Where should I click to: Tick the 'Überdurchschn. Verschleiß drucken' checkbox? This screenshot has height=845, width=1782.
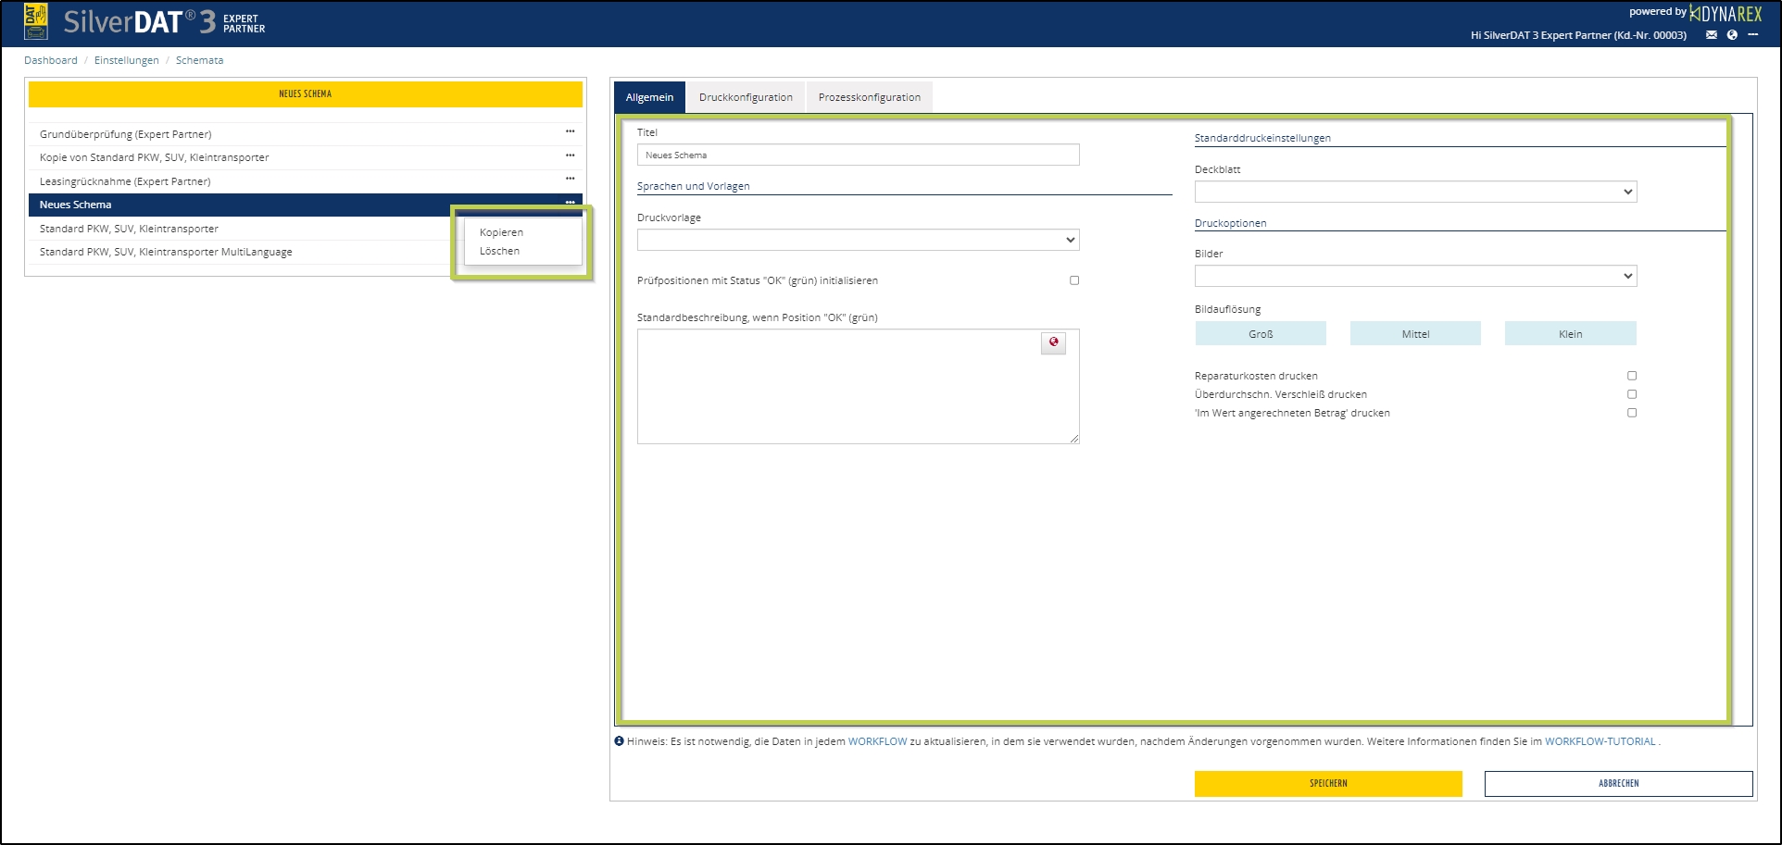click(1632, 394)
